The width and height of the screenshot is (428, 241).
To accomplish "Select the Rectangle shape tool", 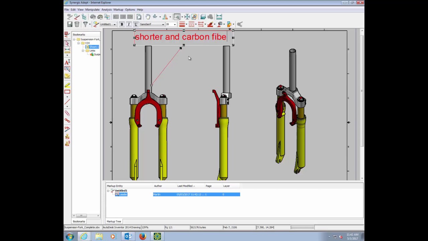I will pyautogui.click(x=67, y=92).
